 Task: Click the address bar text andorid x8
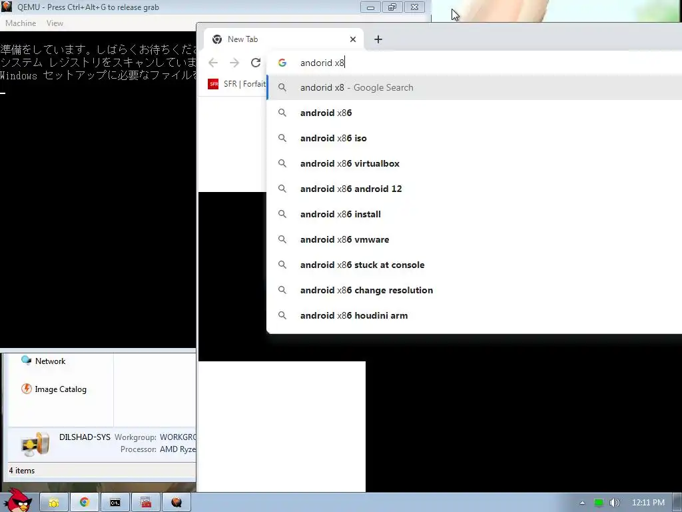tap(322, 63)
